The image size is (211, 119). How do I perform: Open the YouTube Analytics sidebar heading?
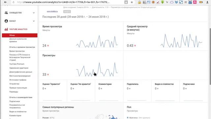18,29
